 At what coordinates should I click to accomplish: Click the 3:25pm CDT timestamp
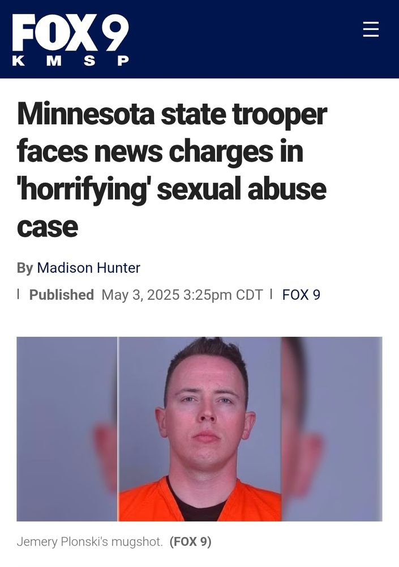click(x=223, y=295)
